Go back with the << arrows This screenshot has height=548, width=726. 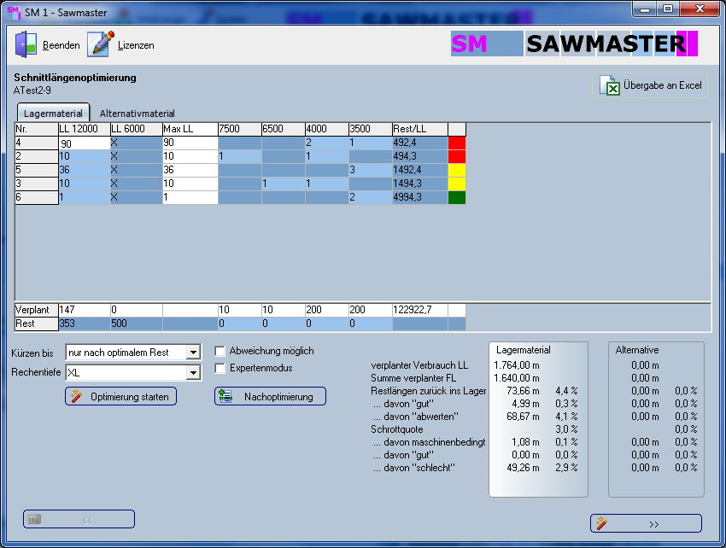[87, 520]
